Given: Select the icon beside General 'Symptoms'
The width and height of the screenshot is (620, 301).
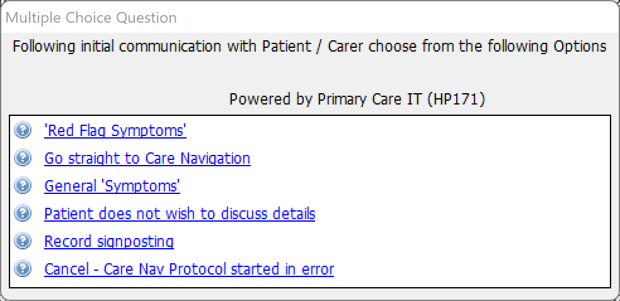Looking at the screenshot, I should [23, 185].
